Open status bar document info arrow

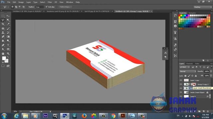50,112
